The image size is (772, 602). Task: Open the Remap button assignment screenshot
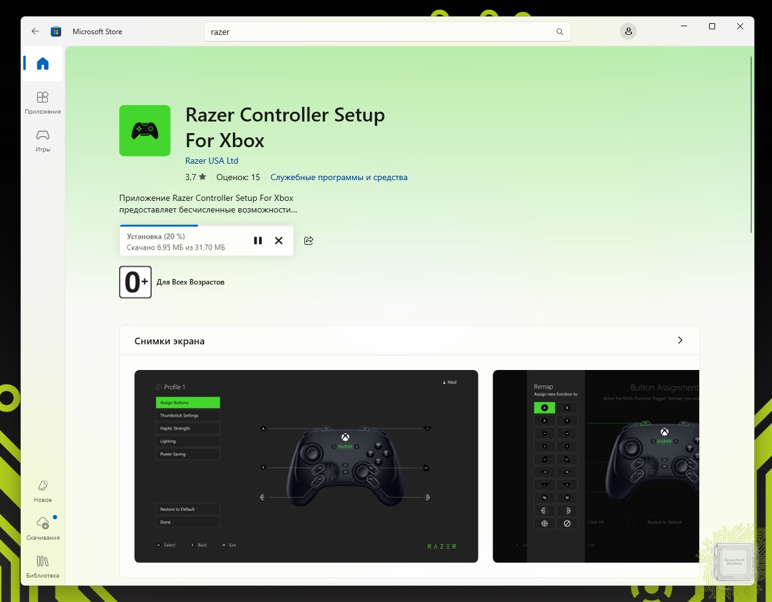click(x=595, y=466)
